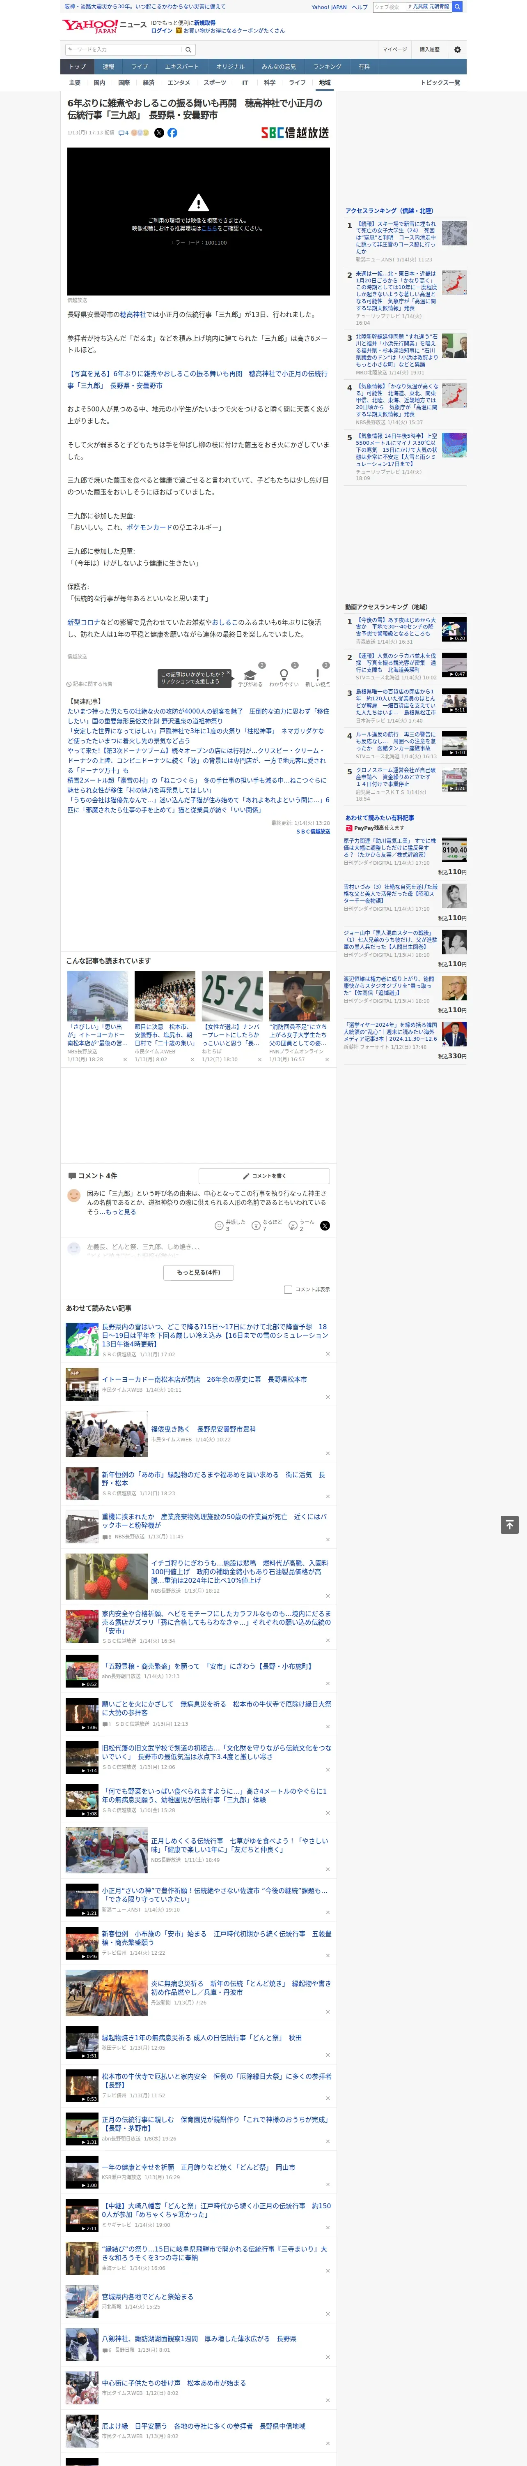527x2466 pixels.
Task: Share the article on Facebook
Action: (x=172, y=133)
